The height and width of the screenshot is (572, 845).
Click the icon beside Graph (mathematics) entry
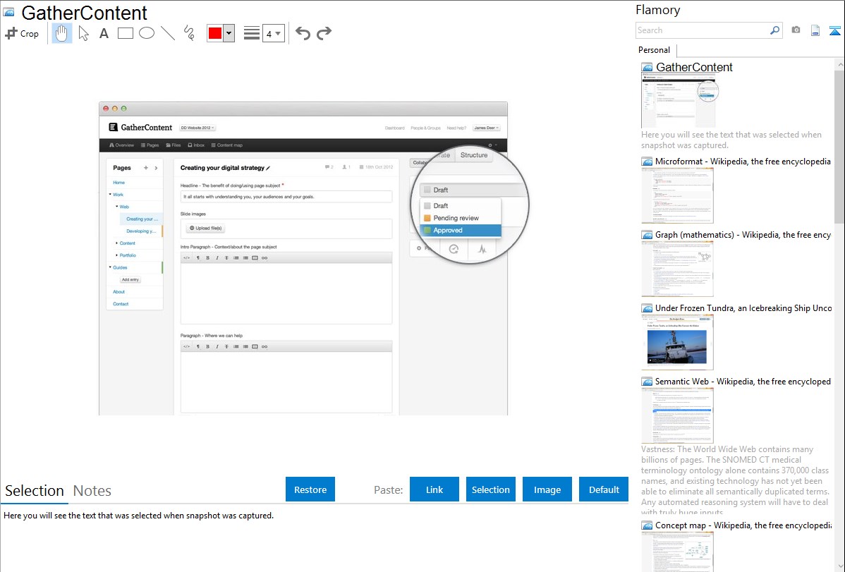(647, 235)
